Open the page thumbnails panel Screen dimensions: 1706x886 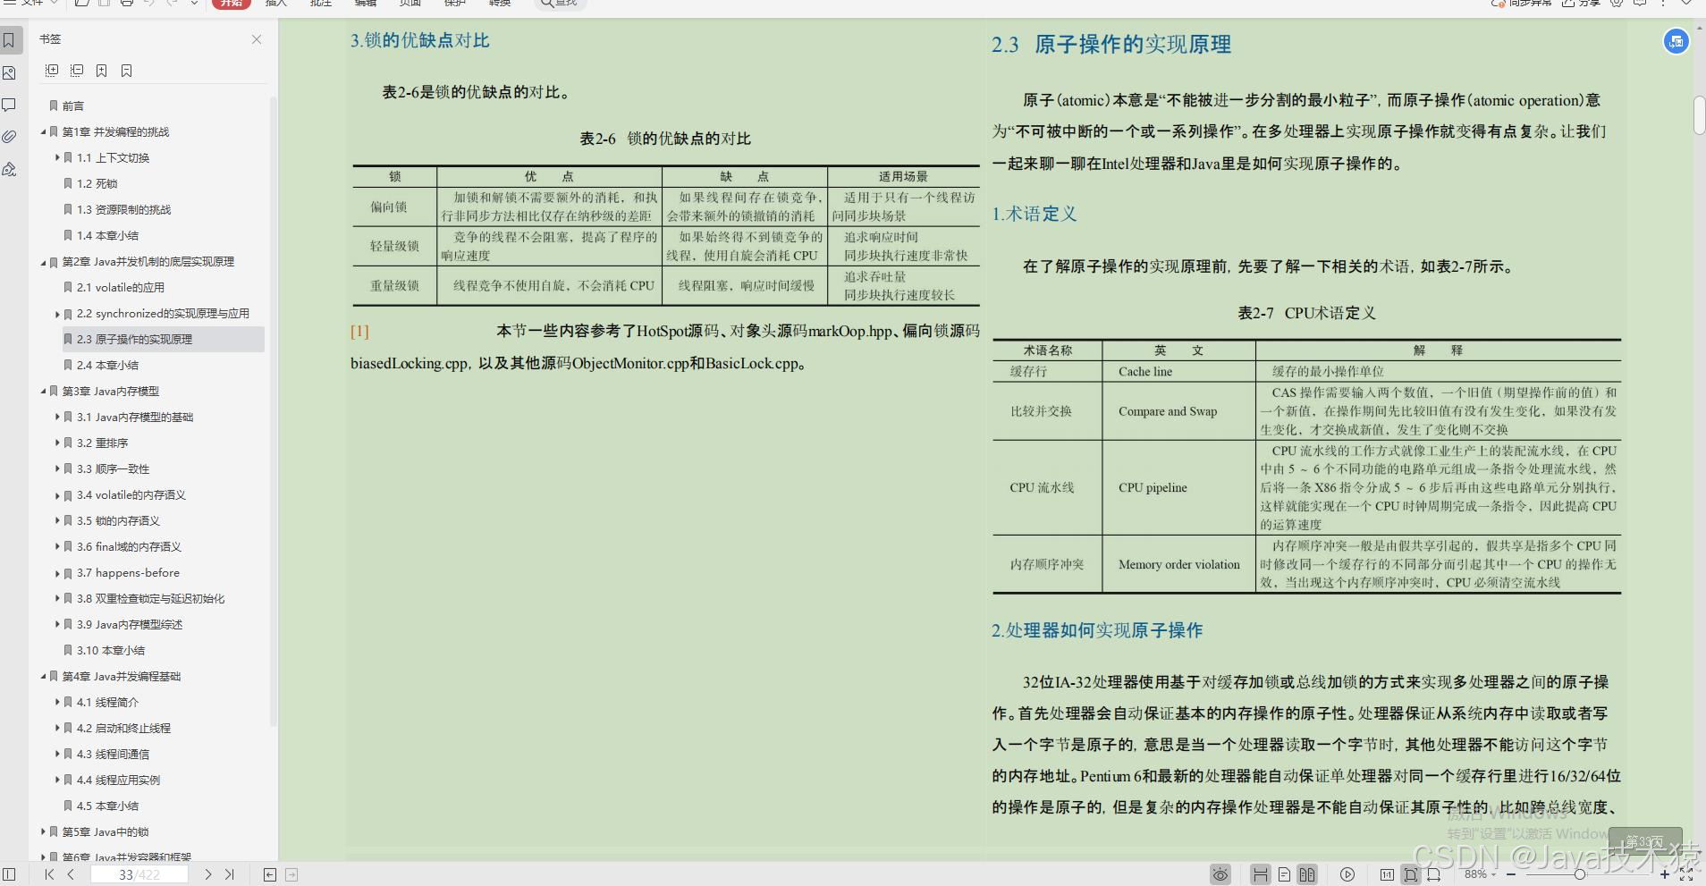[x=10, y=73]
